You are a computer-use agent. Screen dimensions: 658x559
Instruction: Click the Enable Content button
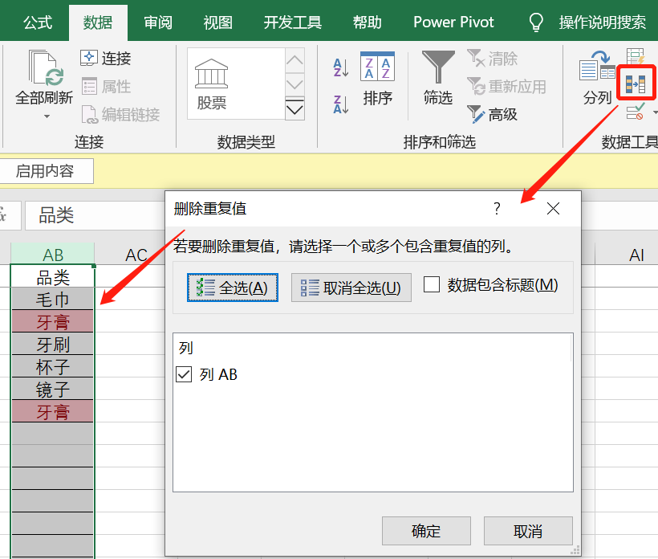tap(45, 171)
